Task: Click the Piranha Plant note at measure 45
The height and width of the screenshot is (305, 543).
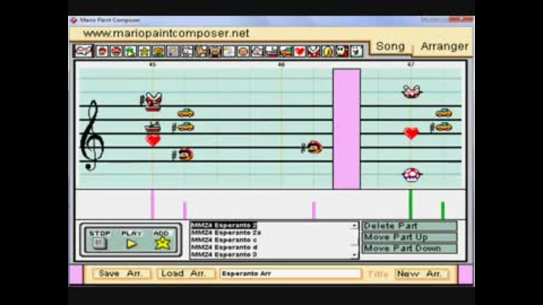Action: [153, 101]
